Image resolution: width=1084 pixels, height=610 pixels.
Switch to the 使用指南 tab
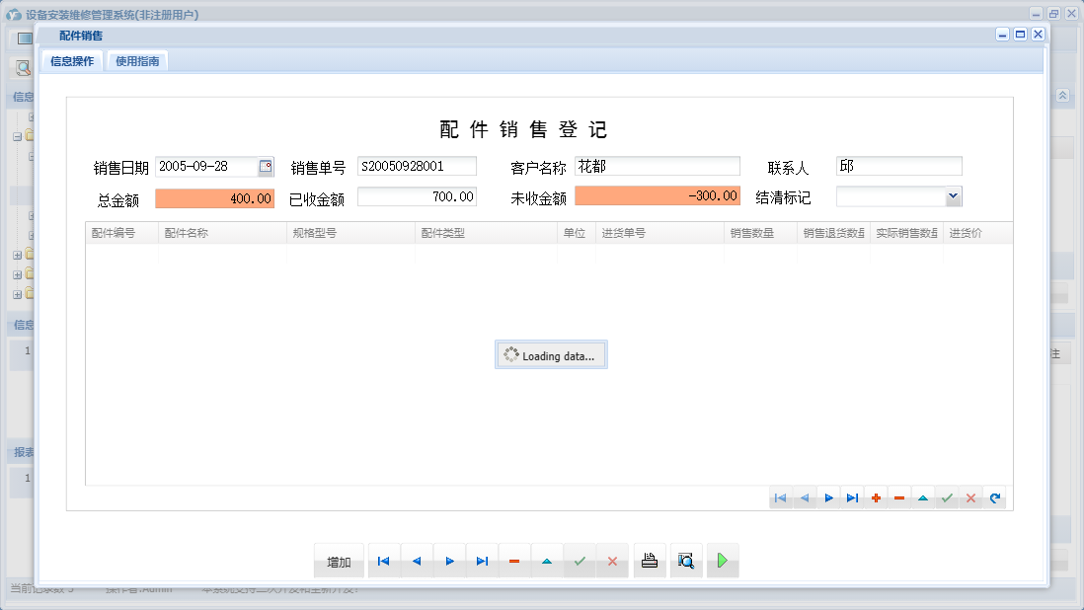(x=136, y=59)
